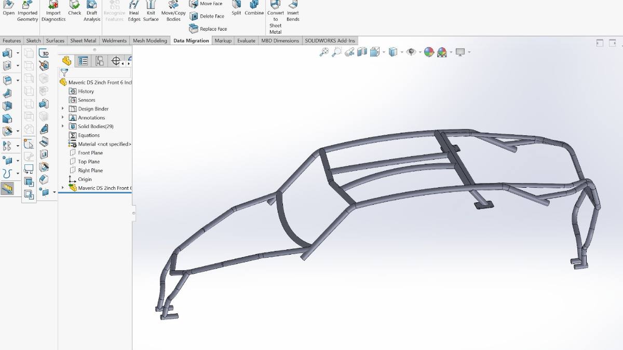Open the Mesh Modeling tab
This screenshot has width=623, height=350.
coord(150,40)
